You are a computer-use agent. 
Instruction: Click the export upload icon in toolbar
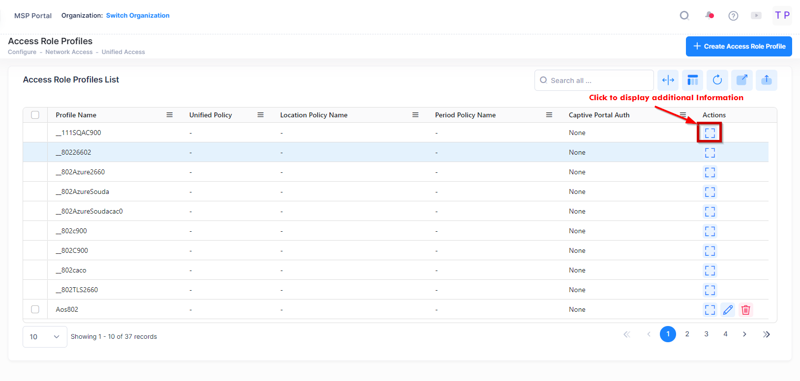click(x=766, y=80)
